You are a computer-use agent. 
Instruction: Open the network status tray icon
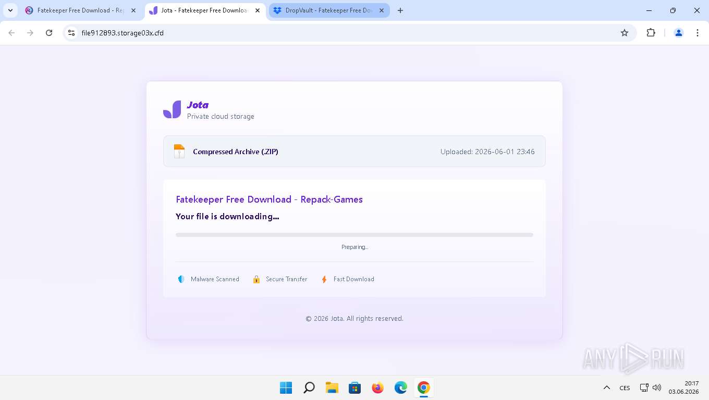pos(644,387)
